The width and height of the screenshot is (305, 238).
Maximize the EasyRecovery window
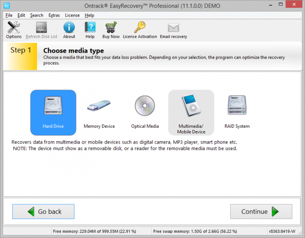(281, 4)
